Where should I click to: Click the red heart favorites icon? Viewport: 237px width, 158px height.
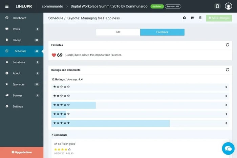(54, 55)
